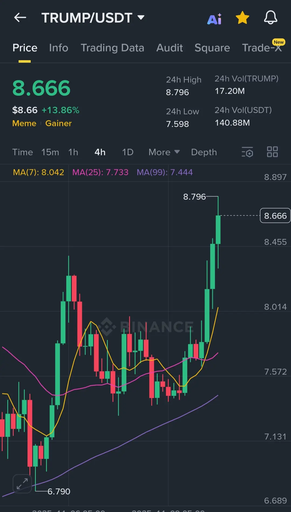Select the 15m chart interval

50,152
